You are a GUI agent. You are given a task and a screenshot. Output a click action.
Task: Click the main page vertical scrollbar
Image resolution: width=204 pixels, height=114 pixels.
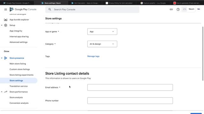(x=203, y=54)
